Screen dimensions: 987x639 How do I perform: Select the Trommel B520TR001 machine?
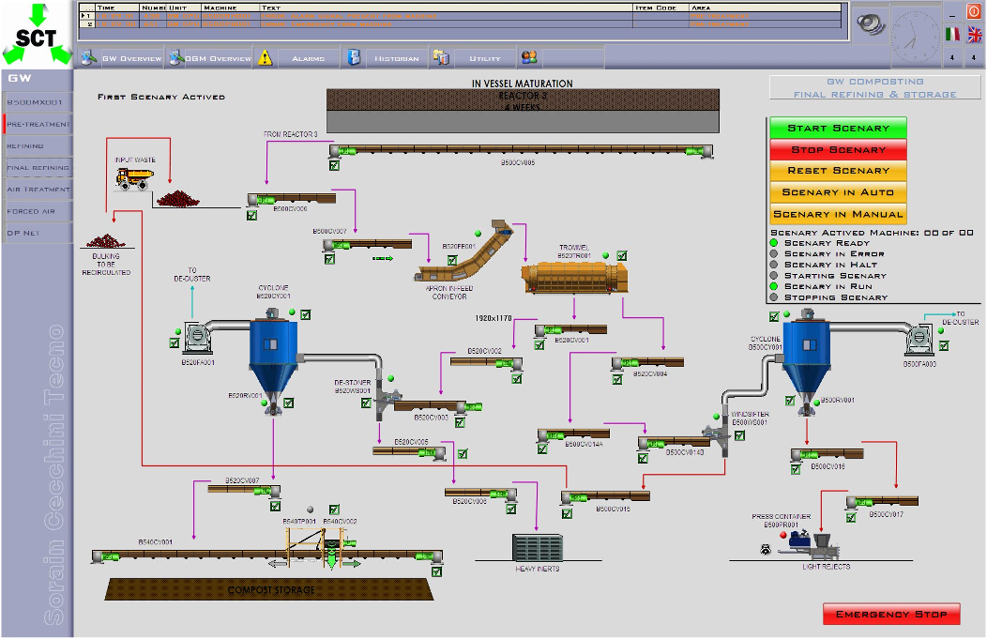[574, 278]
